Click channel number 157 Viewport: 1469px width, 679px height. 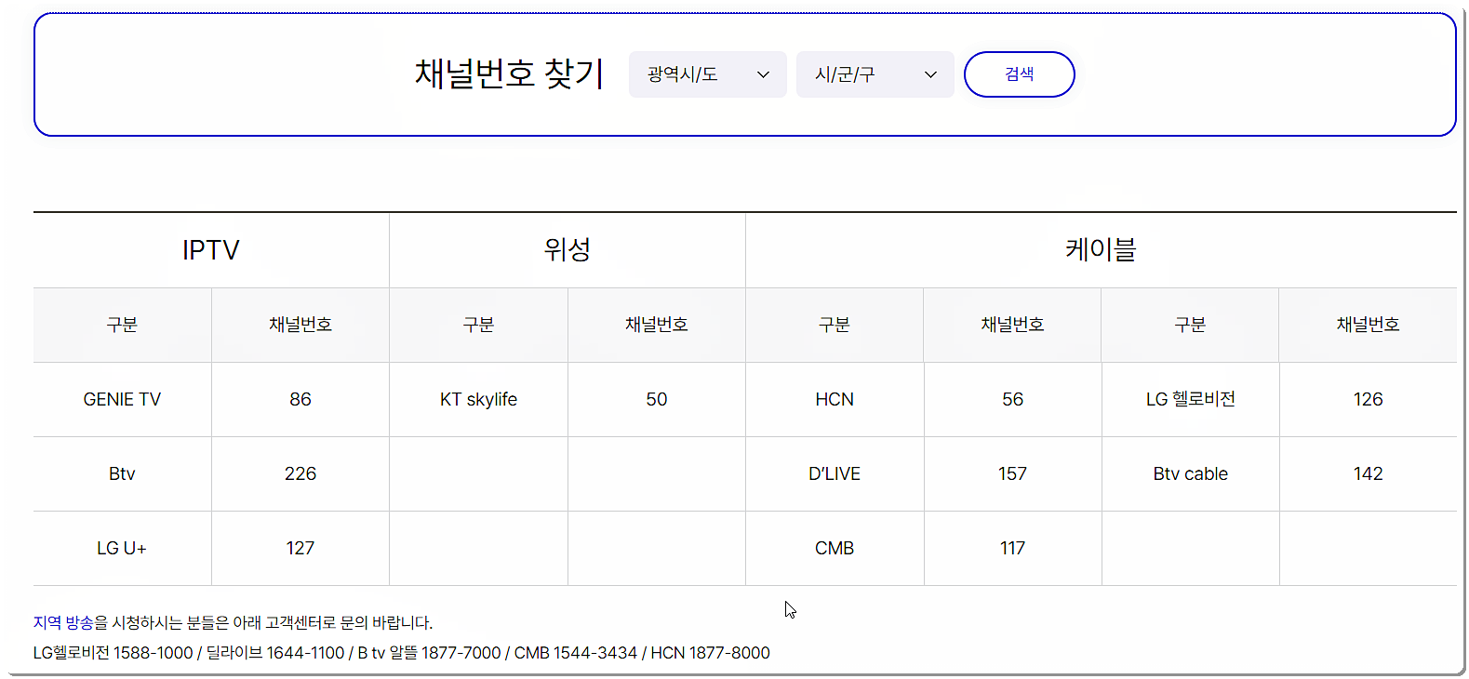click(x=1013, y=473)
